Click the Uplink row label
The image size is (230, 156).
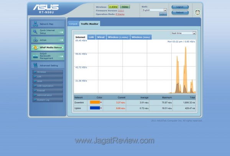[x=78, y=108]
